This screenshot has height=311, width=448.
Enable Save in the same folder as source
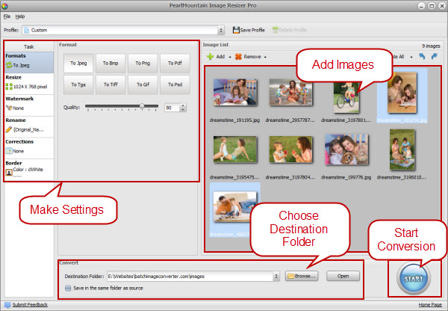[x=68, y=288]
